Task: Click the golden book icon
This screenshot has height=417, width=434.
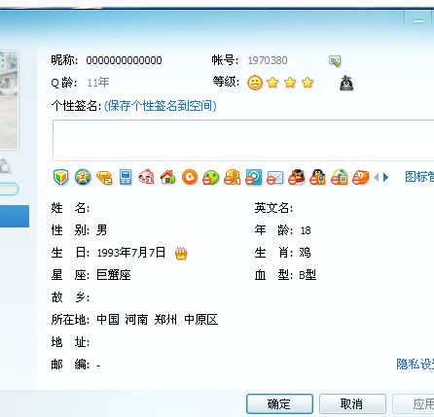Action: 233,177
